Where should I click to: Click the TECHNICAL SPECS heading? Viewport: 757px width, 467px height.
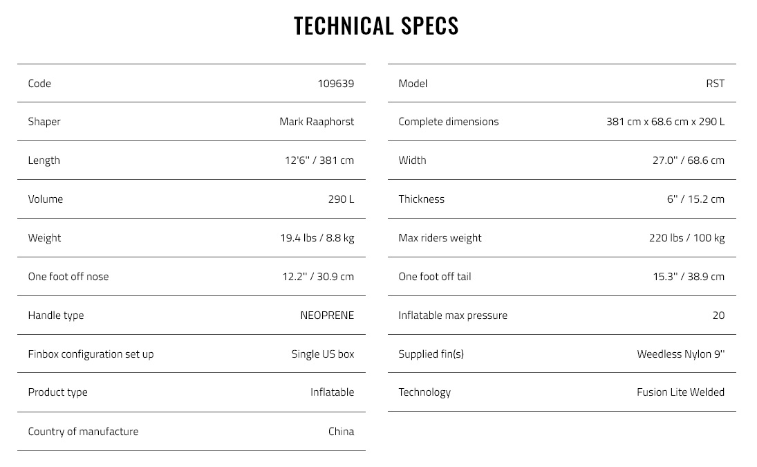point(376,26)
